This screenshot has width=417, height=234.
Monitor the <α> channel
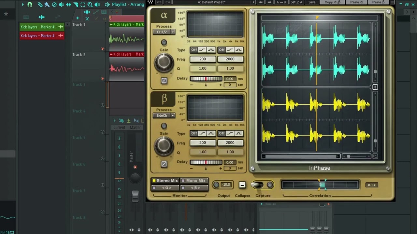coord(165,188)
